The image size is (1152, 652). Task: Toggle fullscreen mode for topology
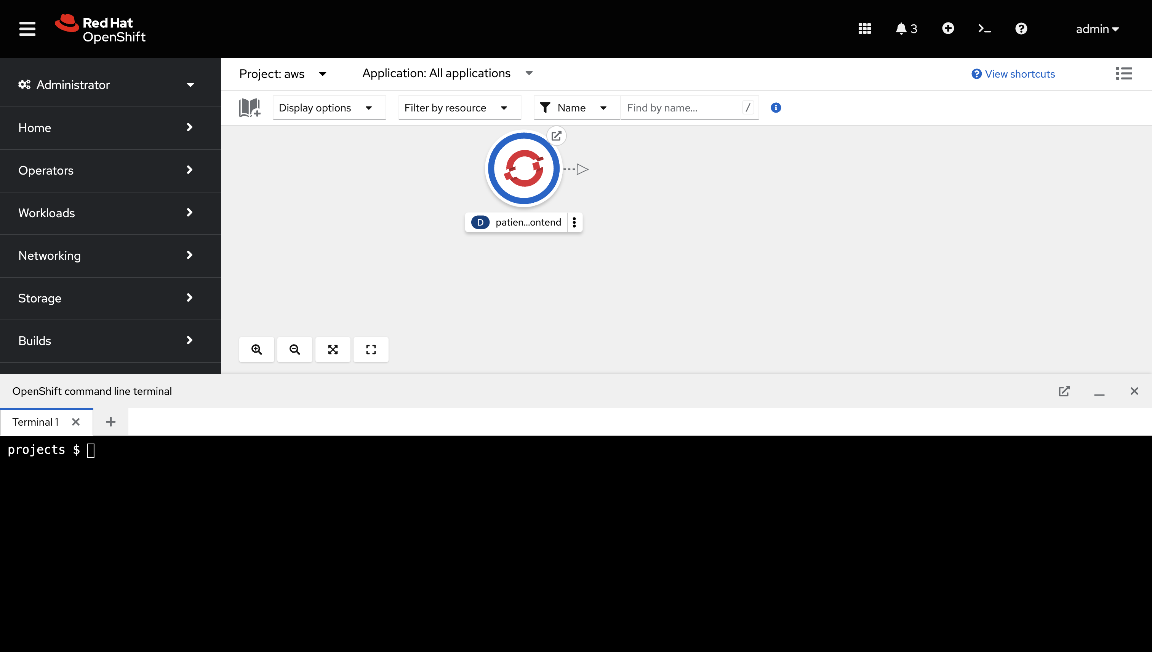371,349
